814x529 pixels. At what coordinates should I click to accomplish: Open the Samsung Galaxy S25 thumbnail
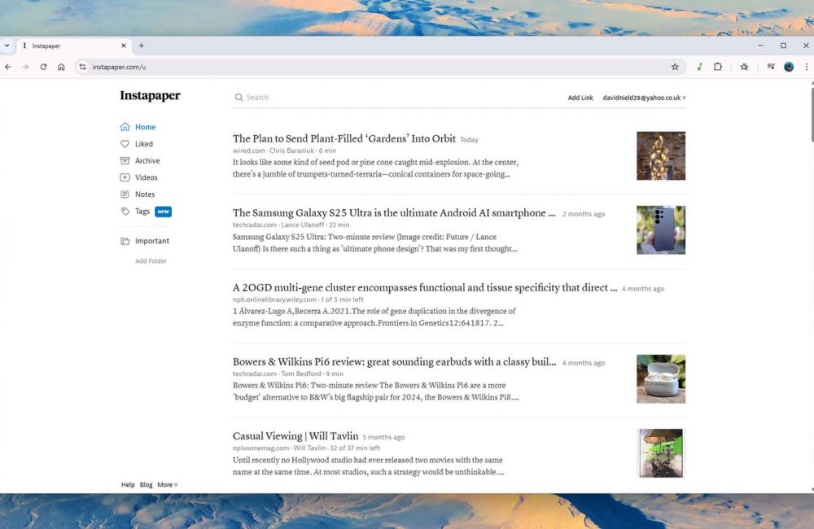(660, 230)
